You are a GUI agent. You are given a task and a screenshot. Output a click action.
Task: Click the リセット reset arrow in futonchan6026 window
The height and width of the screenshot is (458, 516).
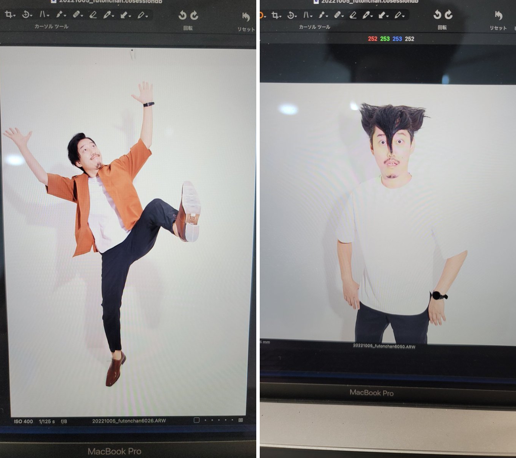pos(246,17)
